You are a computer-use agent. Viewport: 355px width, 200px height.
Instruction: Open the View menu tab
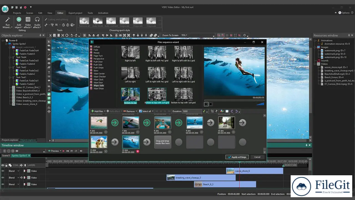[50, 13]
